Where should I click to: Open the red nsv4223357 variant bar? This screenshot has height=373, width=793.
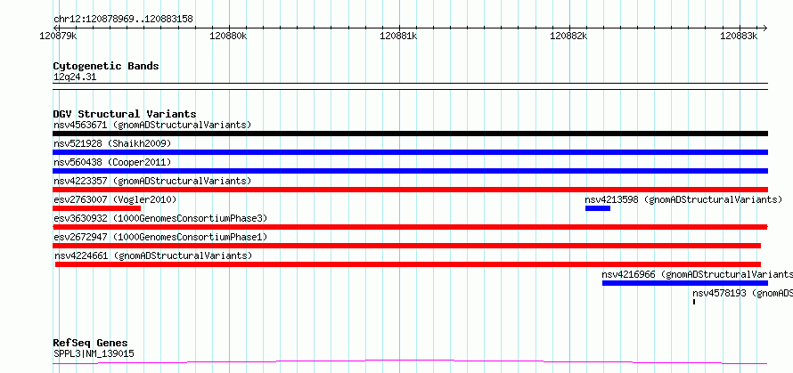coord(410,190)
